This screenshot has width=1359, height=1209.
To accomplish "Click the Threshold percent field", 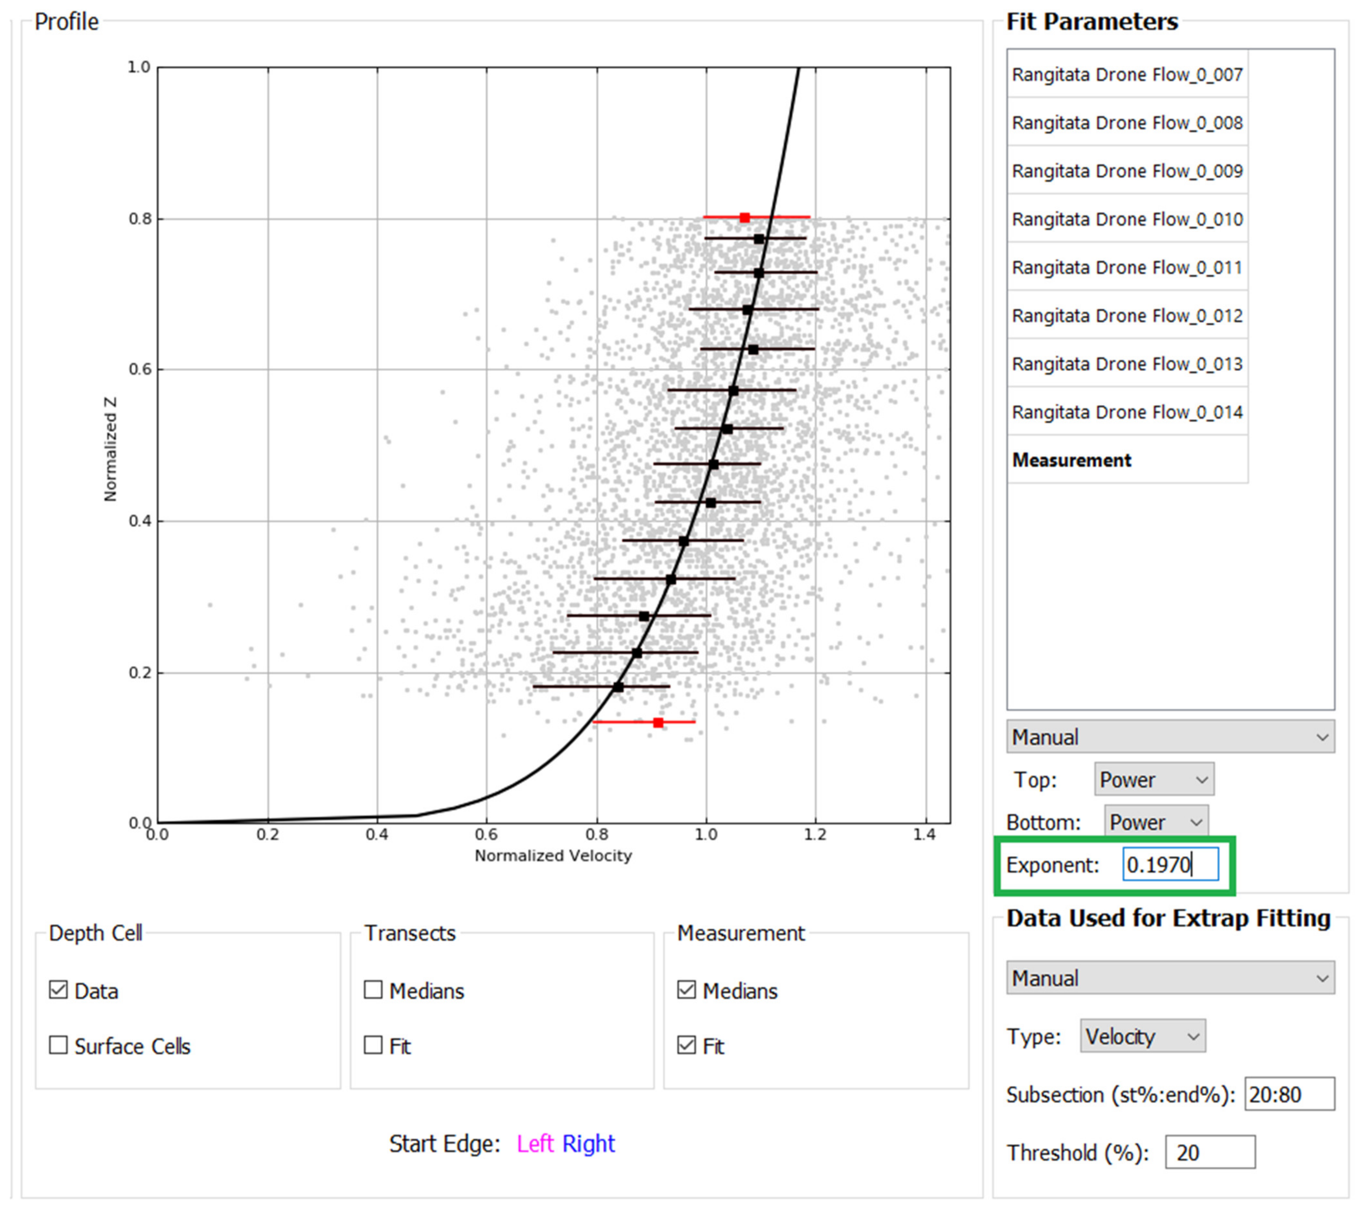I will (x=1210, y=1152).
